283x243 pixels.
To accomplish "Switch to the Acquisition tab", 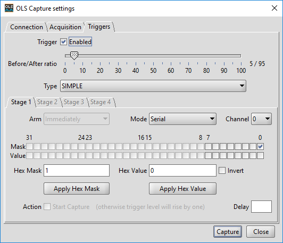I will [x=65, y=27].
